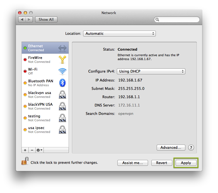Click the Revert button

pyautogui.click(x=162, y=163)
